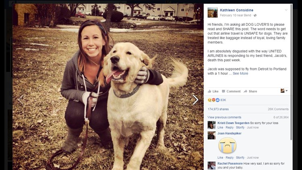
Task: Show the next photo with right arrow
Action: tap(195, 100)
